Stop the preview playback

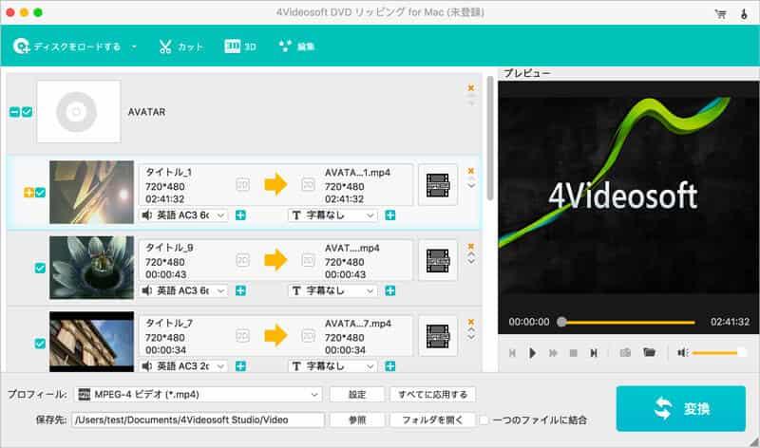pyautogui.click(x=574, y=353)
